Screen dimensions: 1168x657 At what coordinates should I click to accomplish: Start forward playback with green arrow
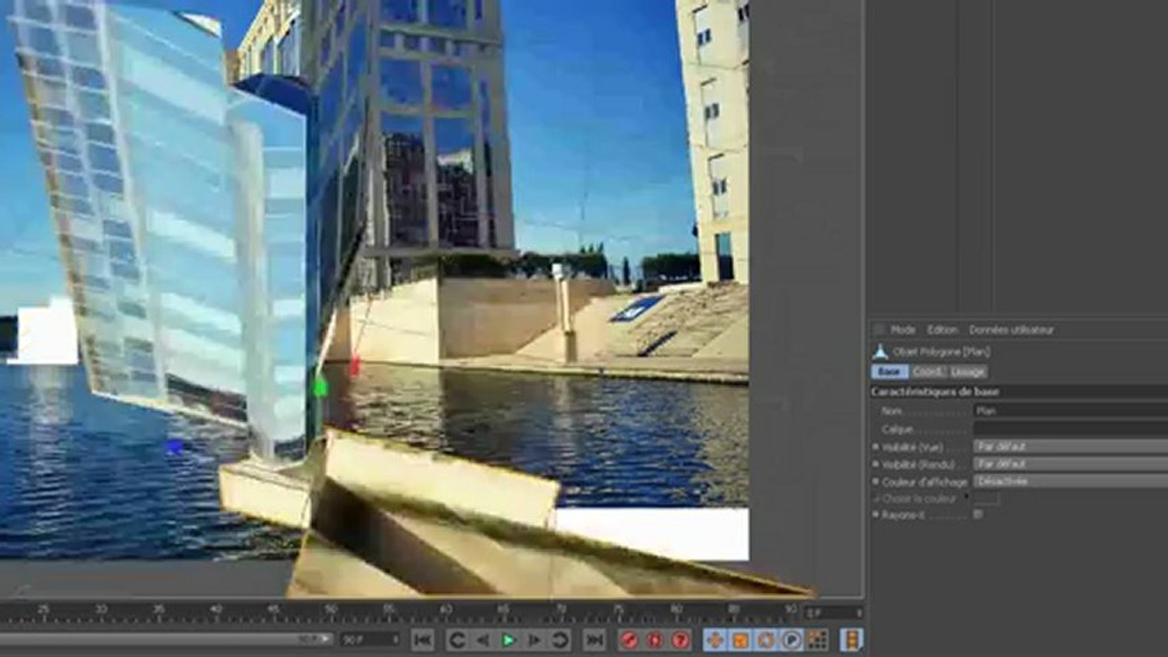pyautogui.click(x=509, y=640)
